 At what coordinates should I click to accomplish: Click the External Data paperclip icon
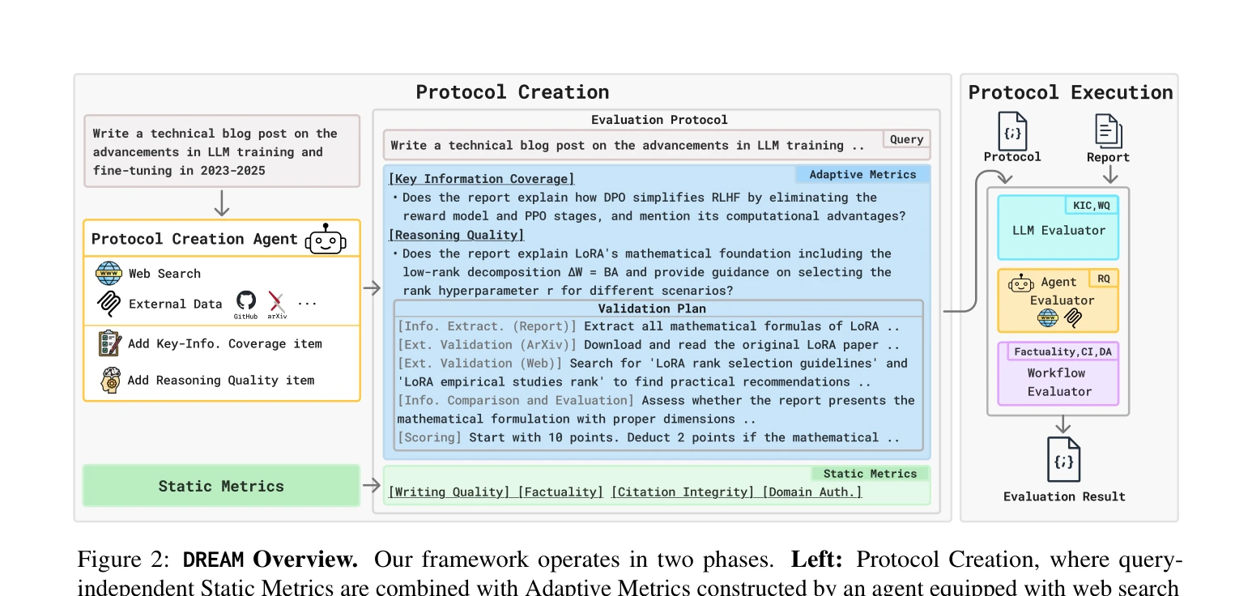coord(109,304)
